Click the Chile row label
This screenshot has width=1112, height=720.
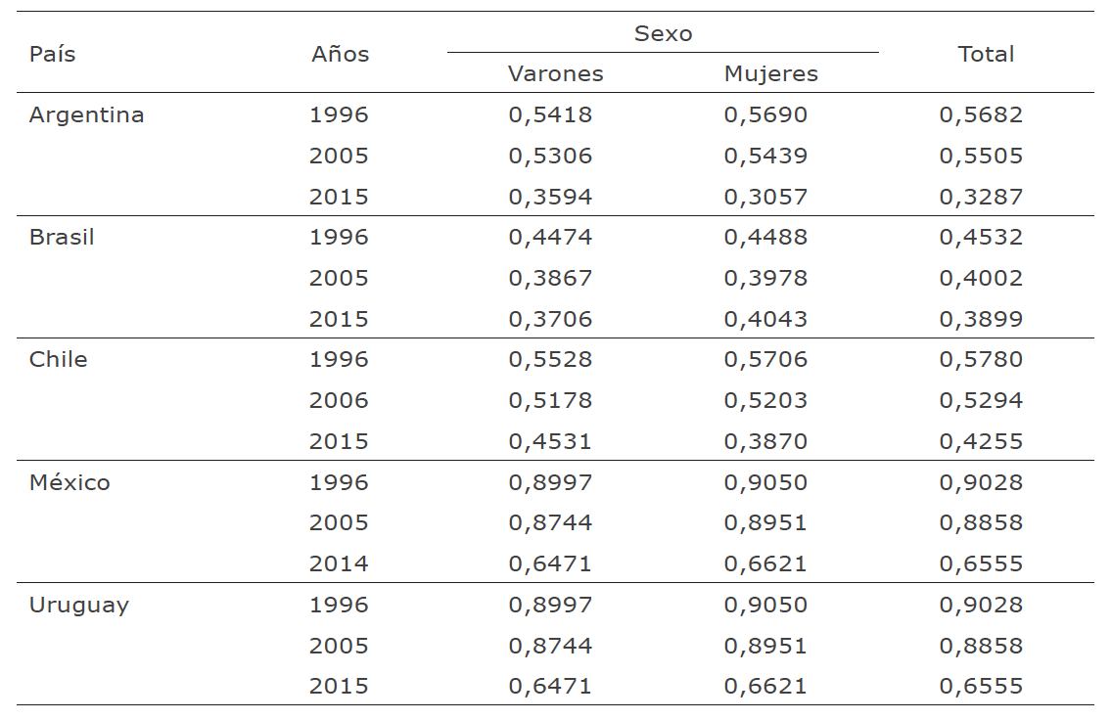[58, 359]
